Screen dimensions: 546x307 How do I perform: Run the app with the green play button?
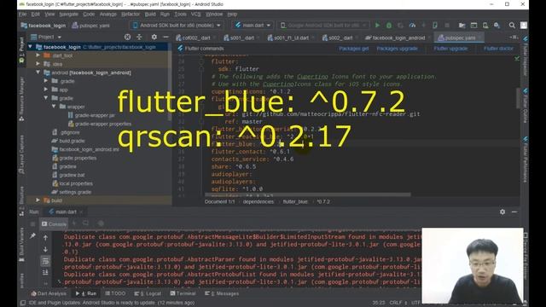coord(377,26)
